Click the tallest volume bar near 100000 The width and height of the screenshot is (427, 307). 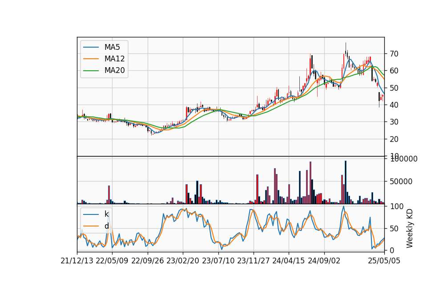coord(346,182)
